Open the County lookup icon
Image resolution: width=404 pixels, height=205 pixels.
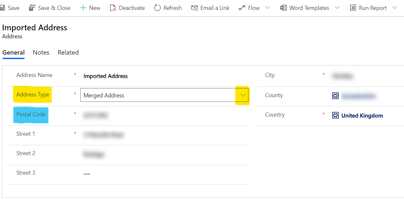coord(335,95)
